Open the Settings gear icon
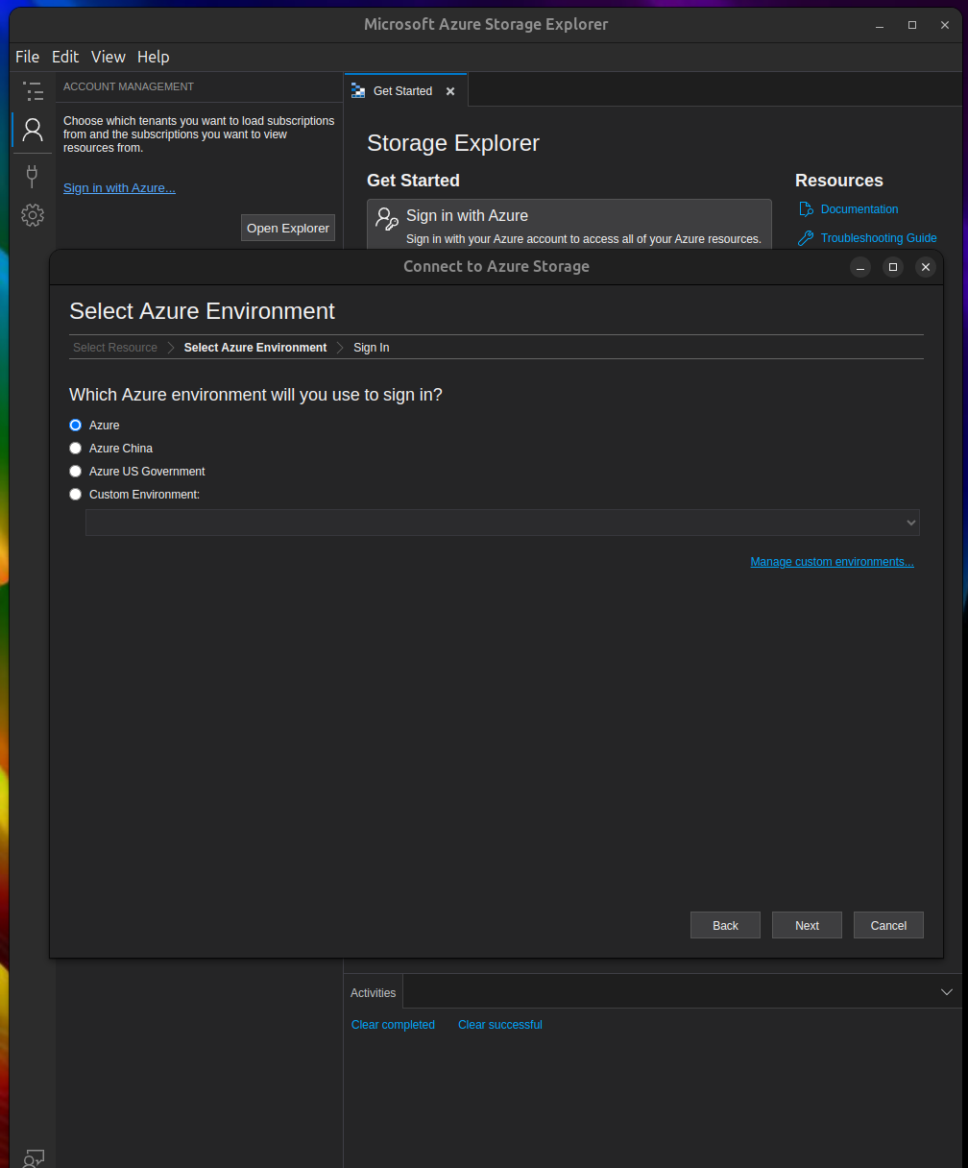This screenshot has width=968, height=1168. [x=33, y=215]
